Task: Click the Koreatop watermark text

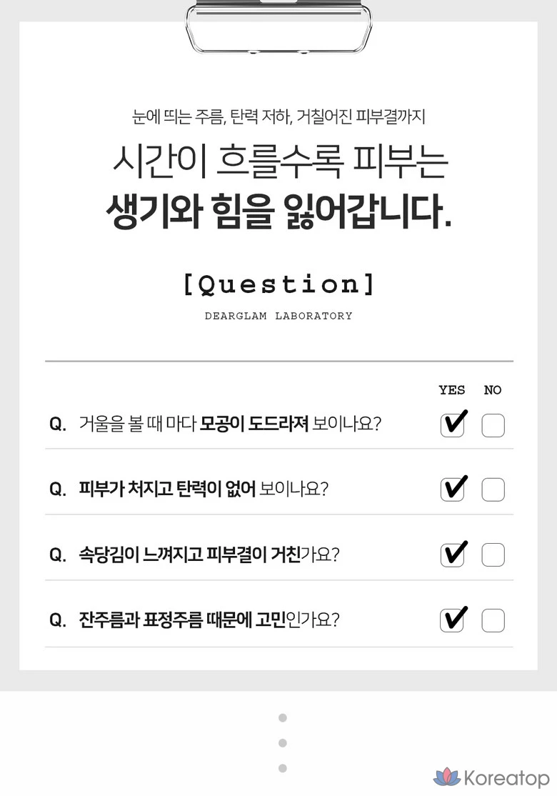Action: pyautogui.click(x=506, y=778)
